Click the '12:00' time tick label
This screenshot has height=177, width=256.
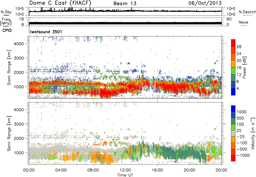(x=125, y=170)
